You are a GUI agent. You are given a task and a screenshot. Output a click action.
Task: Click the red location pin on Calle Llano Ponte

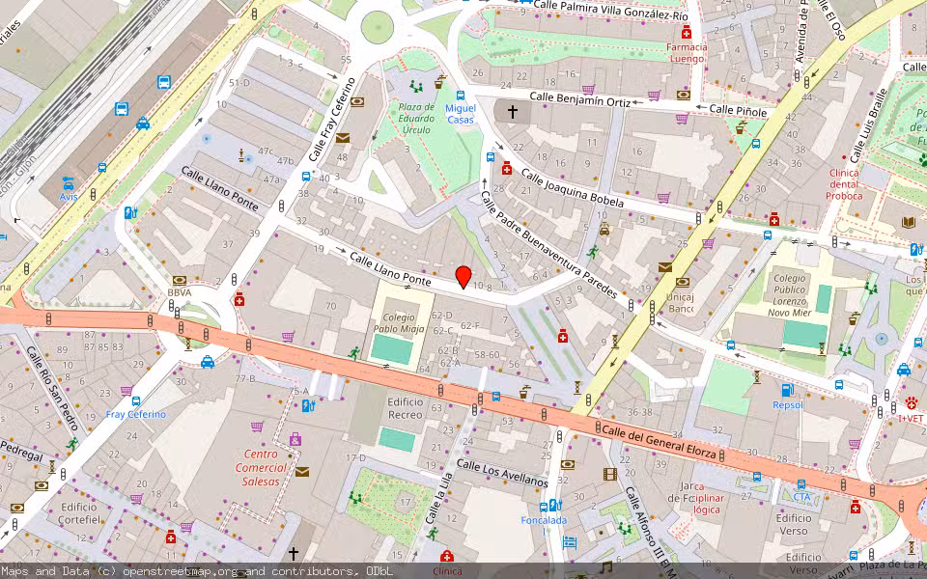coord(463,277)
